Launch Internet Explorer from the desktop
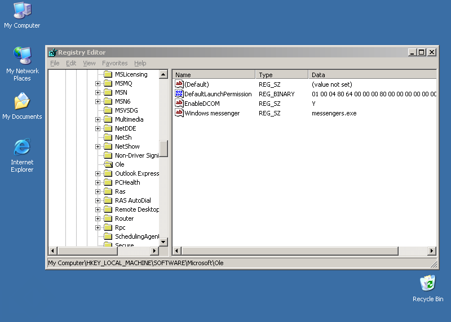This screenshot has height=322, width=451. coord(22,155)
